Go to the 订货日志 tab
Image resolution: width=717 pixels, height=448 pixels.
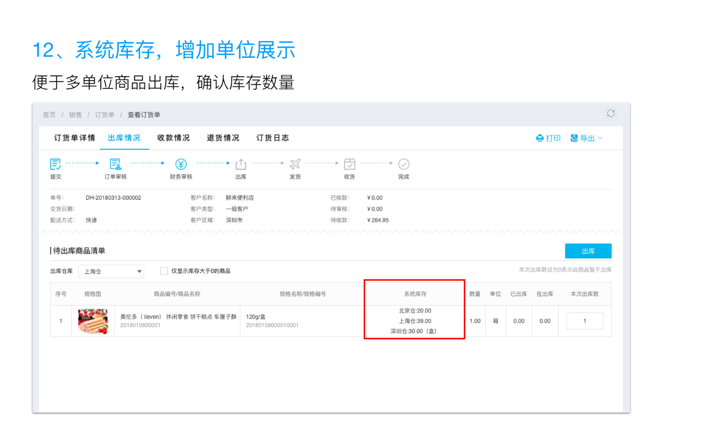click(272, 138)
